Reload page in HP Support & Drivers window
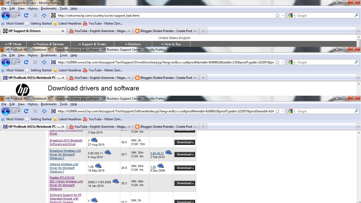This screenshot has height=203, width=361. 26,15
